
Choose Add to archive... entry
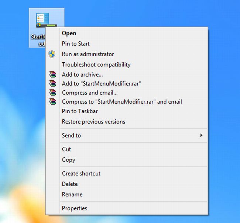127,74
